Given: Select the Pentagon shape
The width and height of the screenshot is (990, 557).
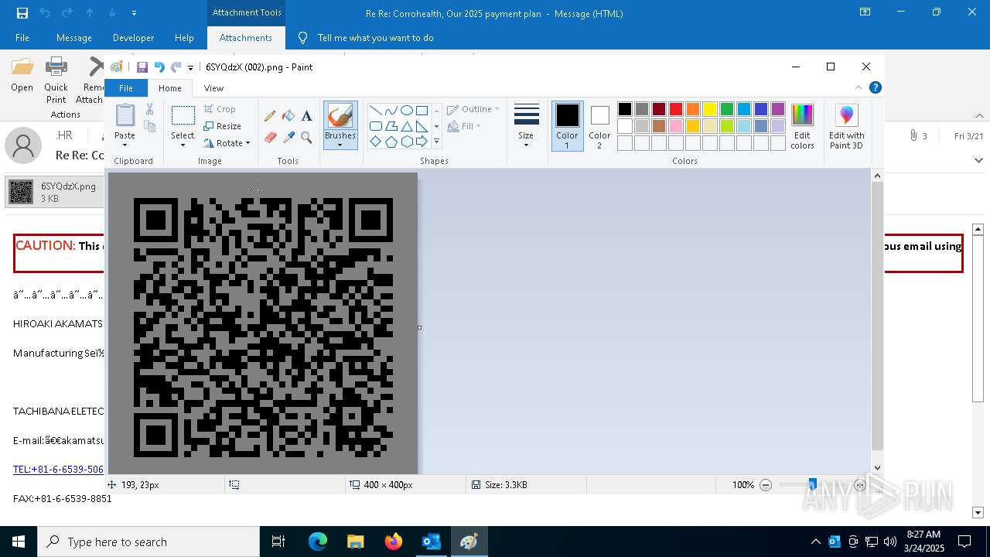Looking at the screenshot, I should tap(391, 142).
